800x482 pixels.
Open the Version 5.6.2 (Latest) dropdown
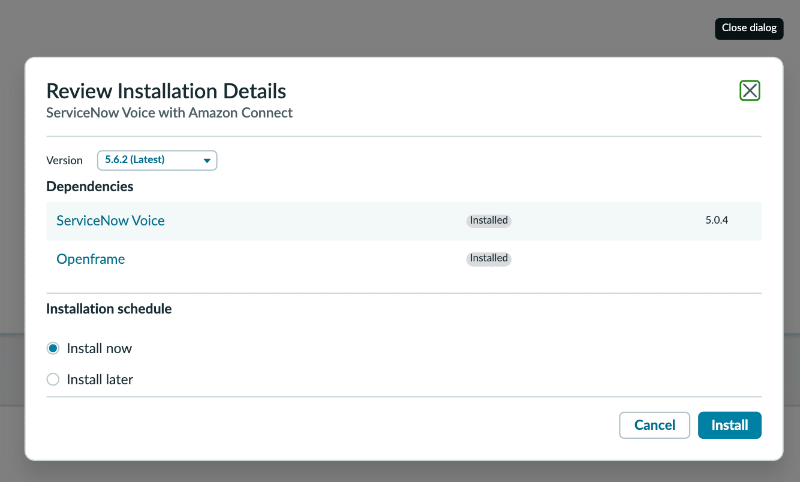157,160
